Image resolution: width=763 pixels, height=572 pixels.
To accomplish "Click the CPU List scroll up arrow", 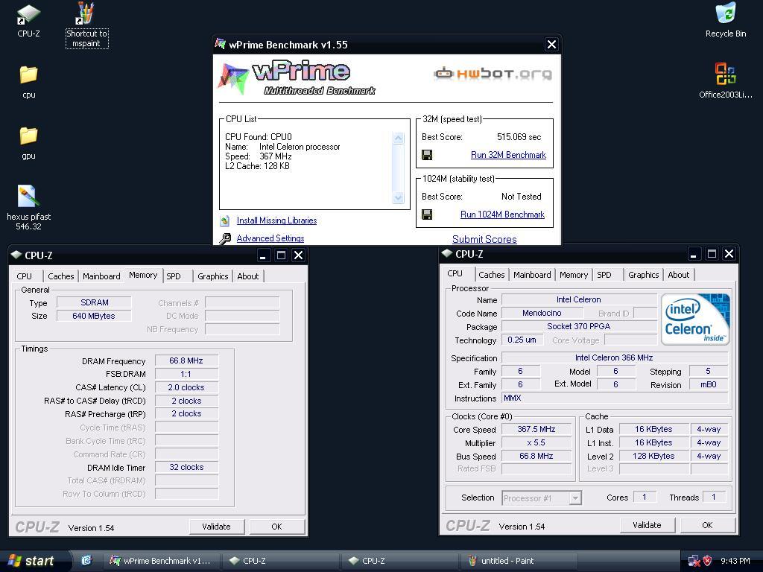I will click(398, 139).
